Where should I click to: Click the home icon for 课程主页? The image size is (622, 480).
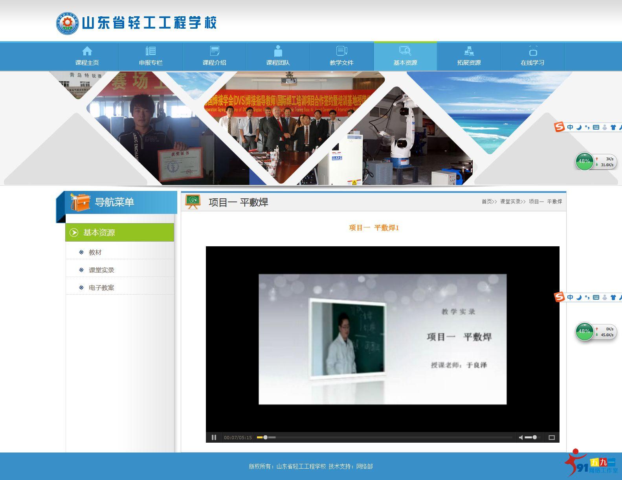pos(87,51)
